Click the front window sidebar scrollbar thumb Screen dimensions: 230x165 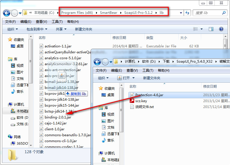coord(121,110)
